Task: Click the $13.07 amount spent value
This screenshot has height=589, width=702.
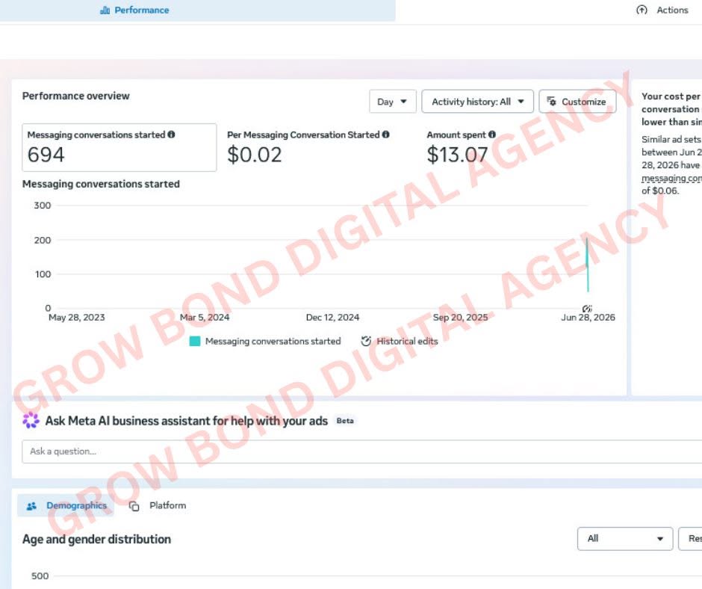Action: coord(457,155)
